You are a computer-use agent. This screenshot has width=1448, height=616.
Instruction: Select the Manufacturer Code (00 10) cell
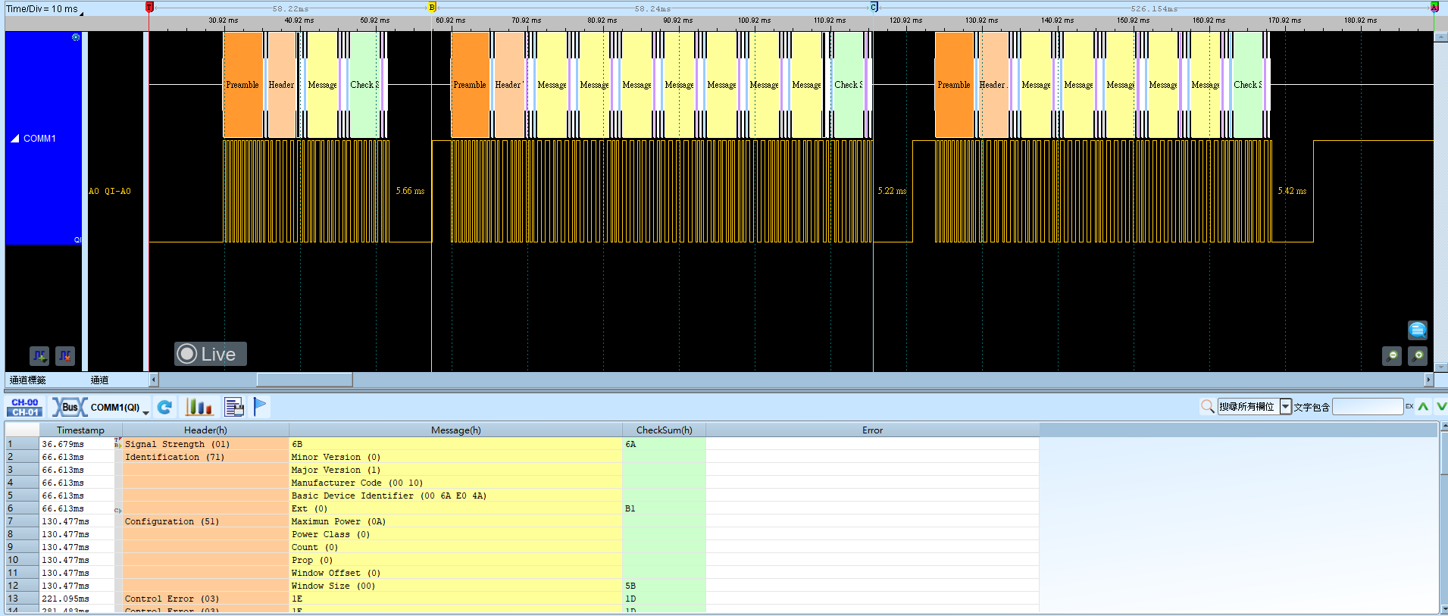click(x=455, y=483)
